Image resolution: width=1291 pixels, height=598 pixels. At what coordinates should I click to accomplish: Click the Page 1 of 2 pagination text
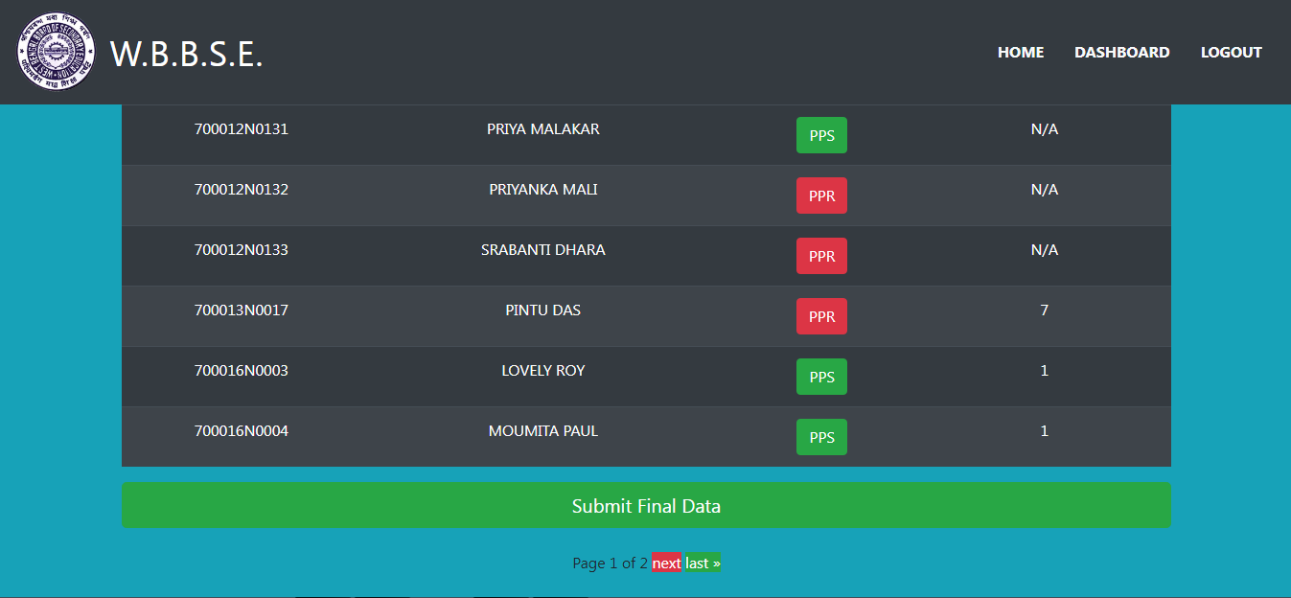610,563
